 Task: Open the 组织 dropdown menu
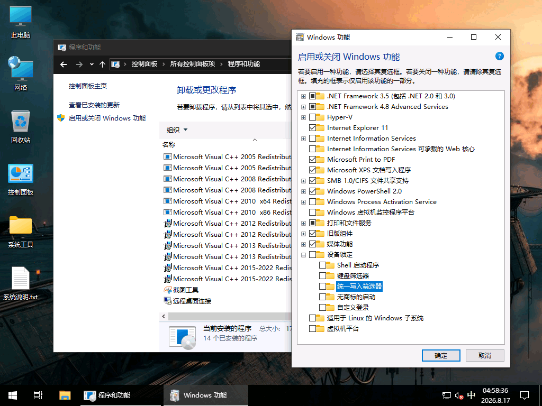point(177,130)
